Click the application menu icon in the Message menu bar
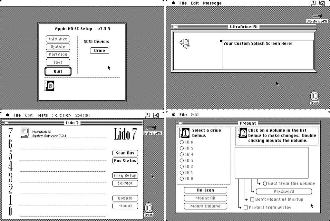This screenshot has width=330, height=221. pyautogui.click(x=322, y=3)
